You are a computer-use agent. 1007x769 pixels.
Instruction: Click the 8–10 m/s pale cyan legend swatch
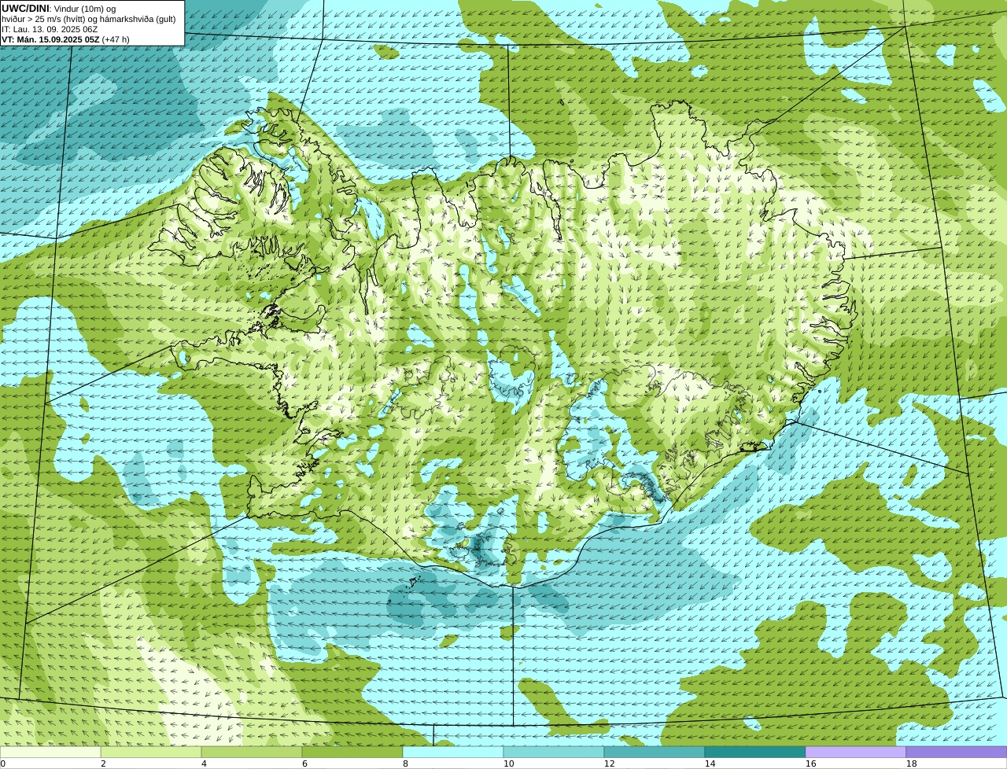click(453, 752)
